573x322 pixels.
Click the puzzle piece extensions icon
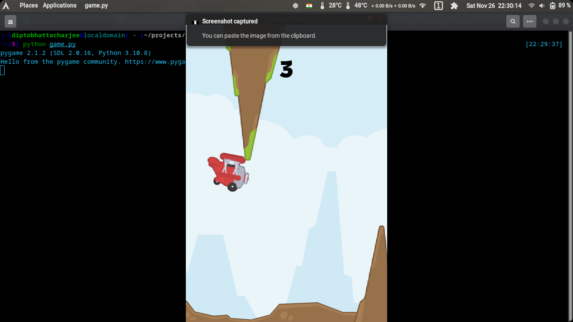pyautogui.click(x=454, y=6)
